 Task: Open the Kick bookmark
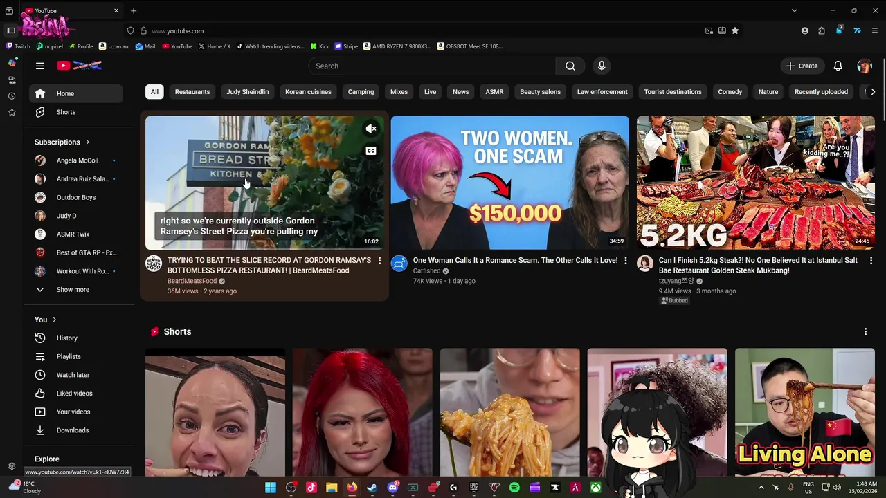coord(320,46)
